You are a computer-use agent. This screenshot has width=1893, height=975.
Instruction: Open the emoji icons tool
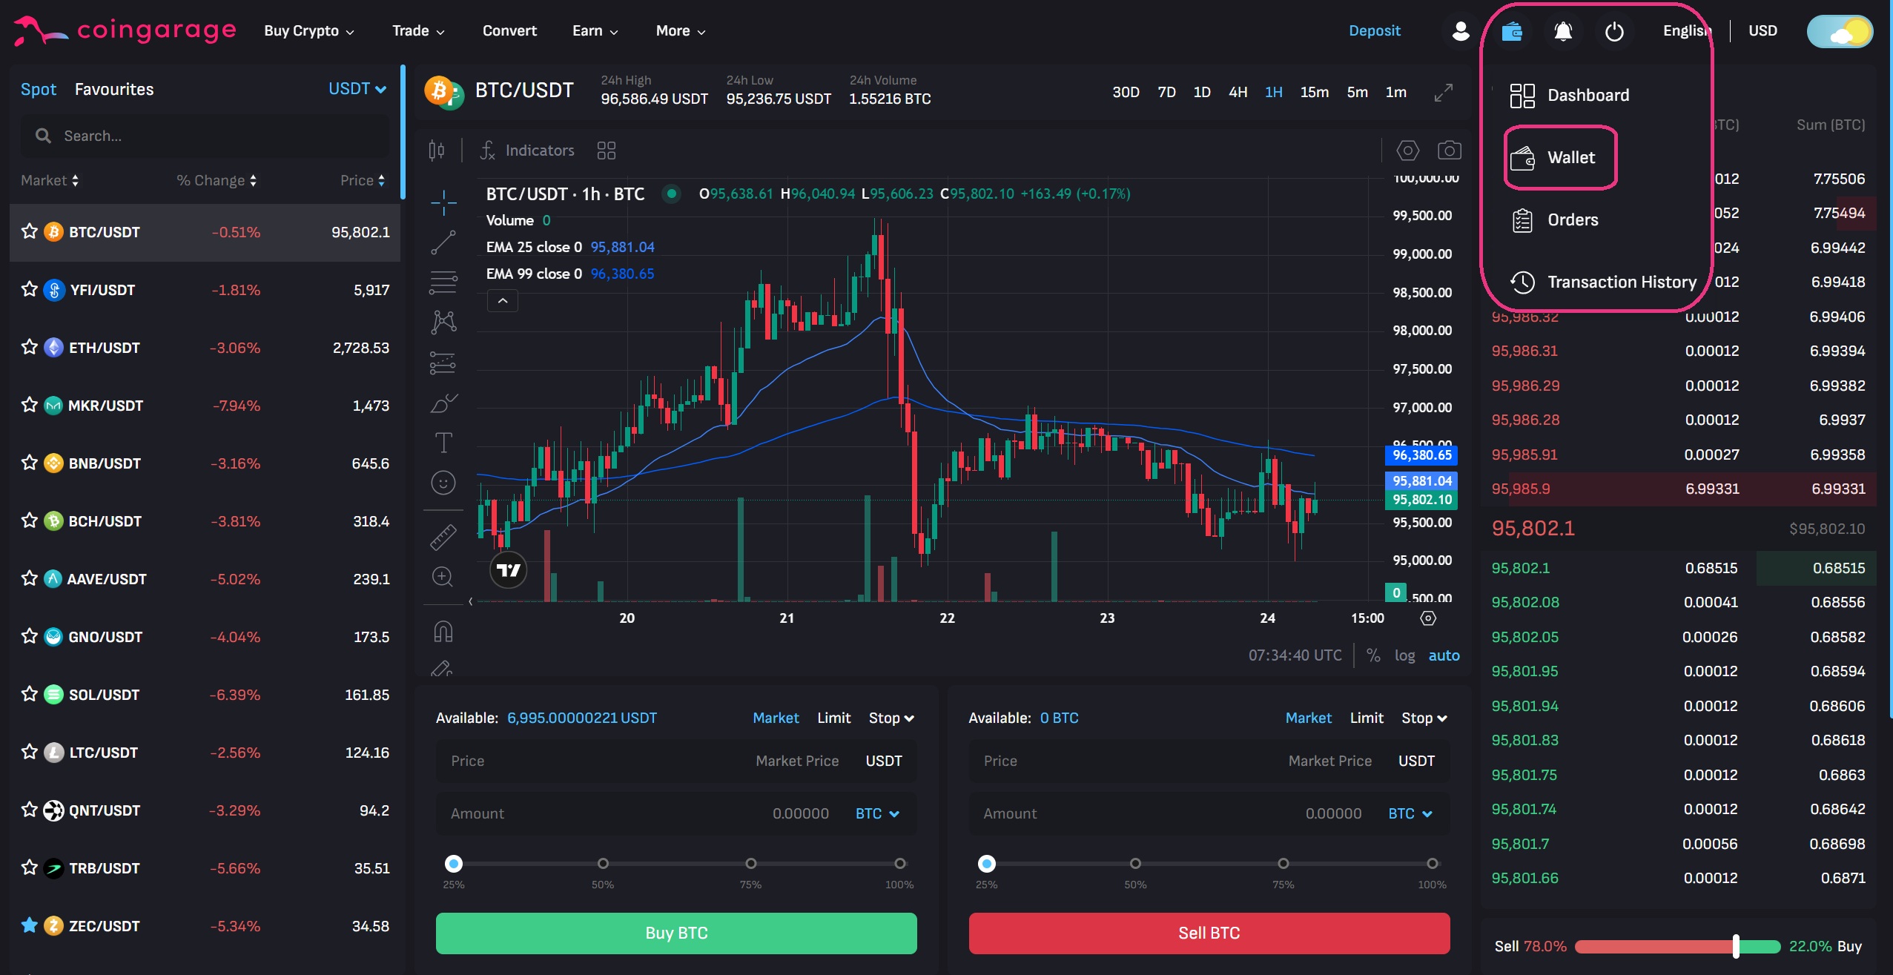[x=443, y=483]
